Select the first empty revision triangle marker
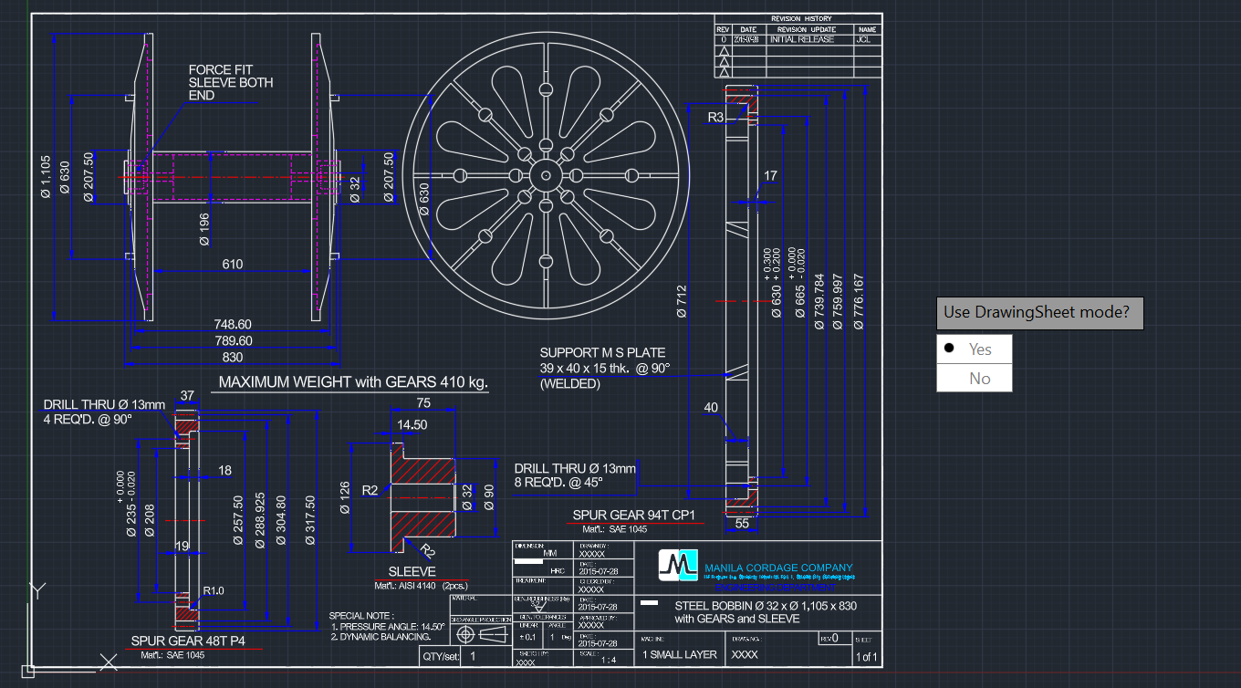The width and height of the screenshot is (1241, 688). 725,51
